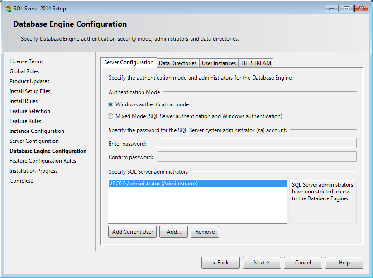Go to the previous step with Back
373x278 pixels.
[x=220, y=263]
